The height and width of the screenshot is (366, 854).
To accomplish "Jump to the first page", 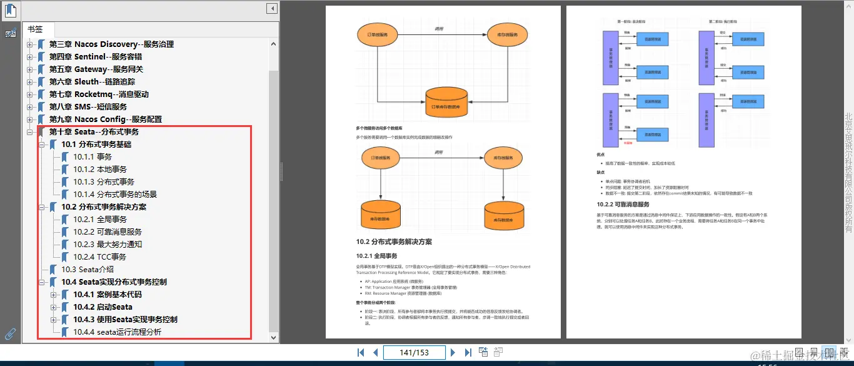I will [361, 352].
